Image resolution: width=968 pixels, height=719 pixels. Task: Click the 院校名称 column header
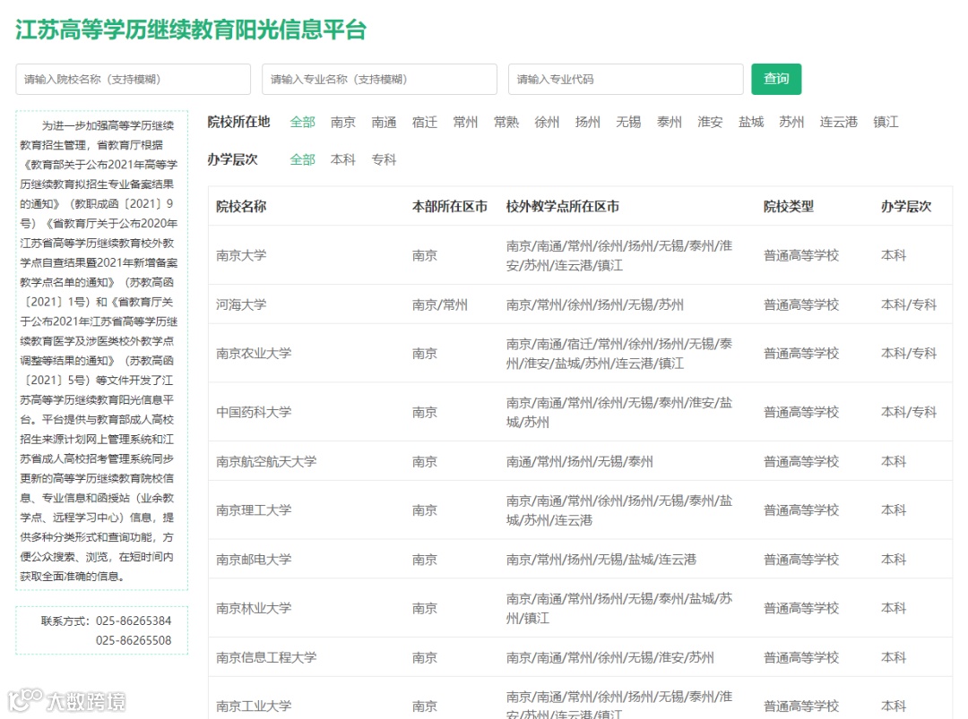241,207
